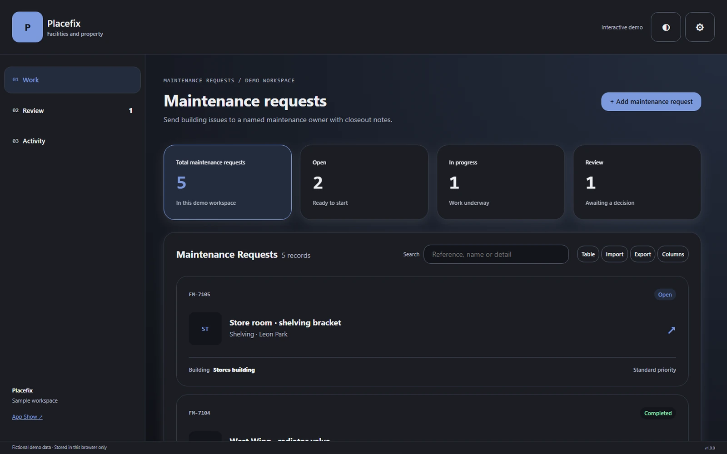Click reference FM-7105

(199, 295)
